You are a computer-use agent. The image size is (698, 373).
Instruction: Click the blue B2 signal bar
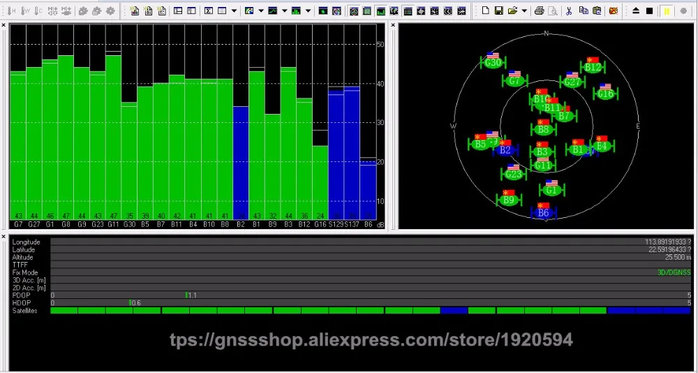click(x=241, y=163)
